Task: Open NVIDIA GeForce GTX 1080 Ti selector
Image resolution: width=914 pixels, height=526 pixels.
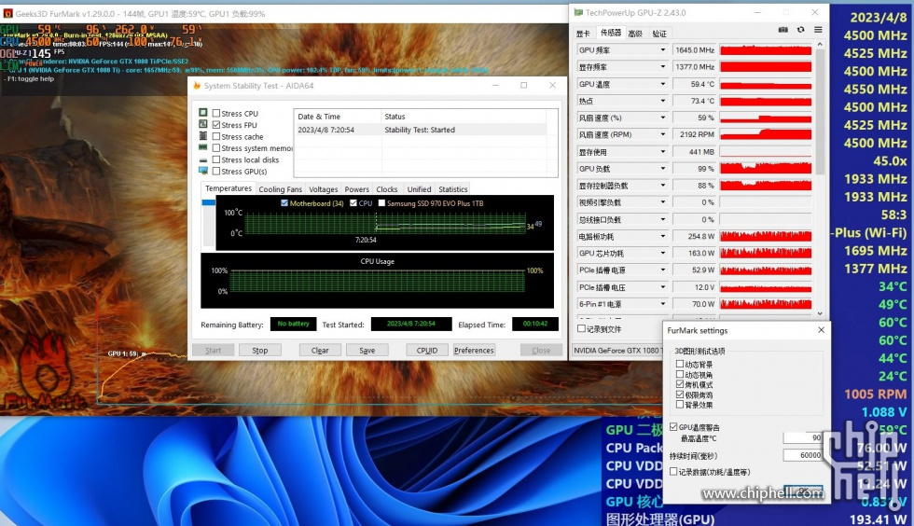Action: pyautogui.click(x=616, y=351)
